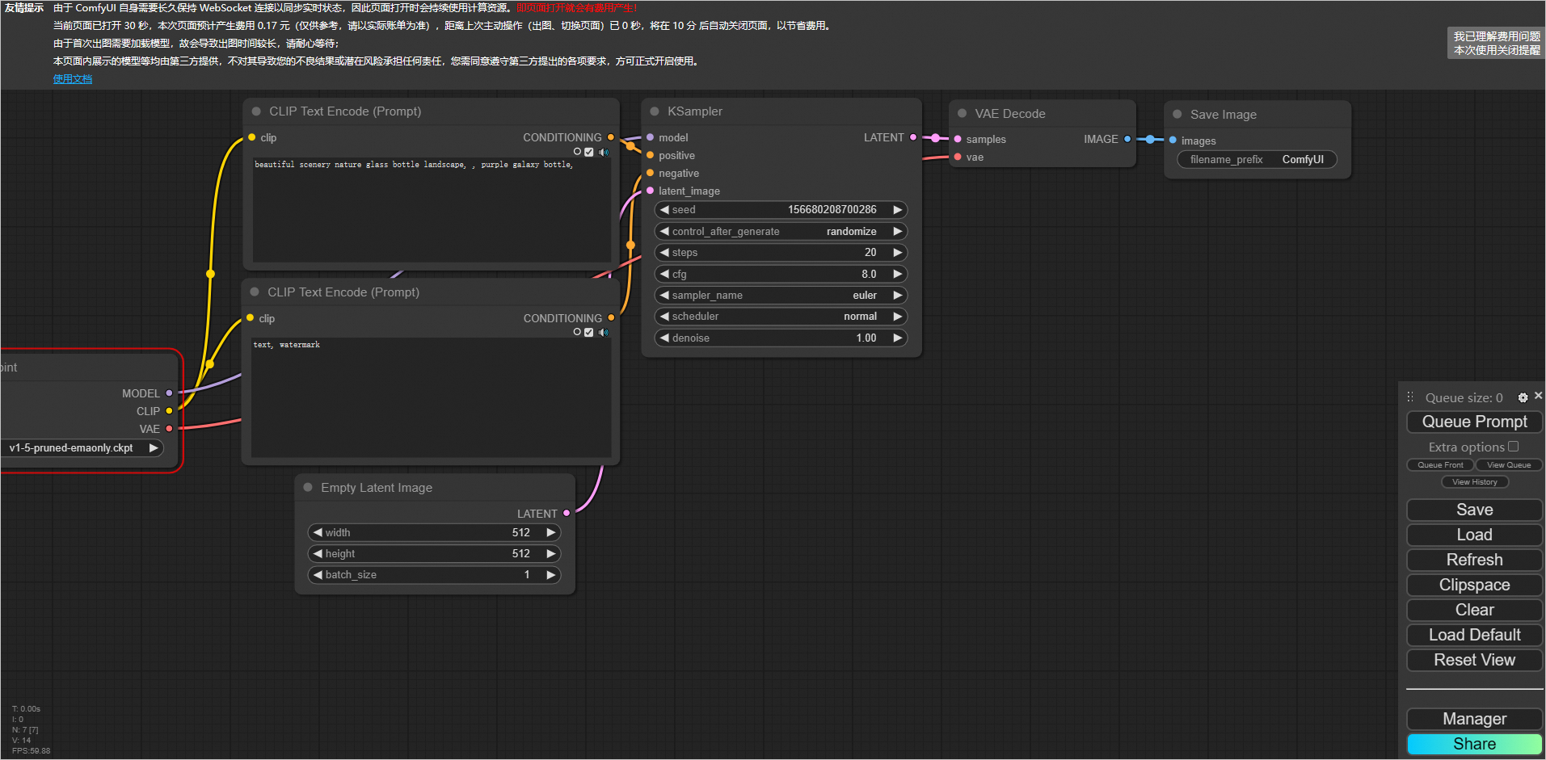Open the Manager menu
The image size is (1546, 760).
[1474, 719]
